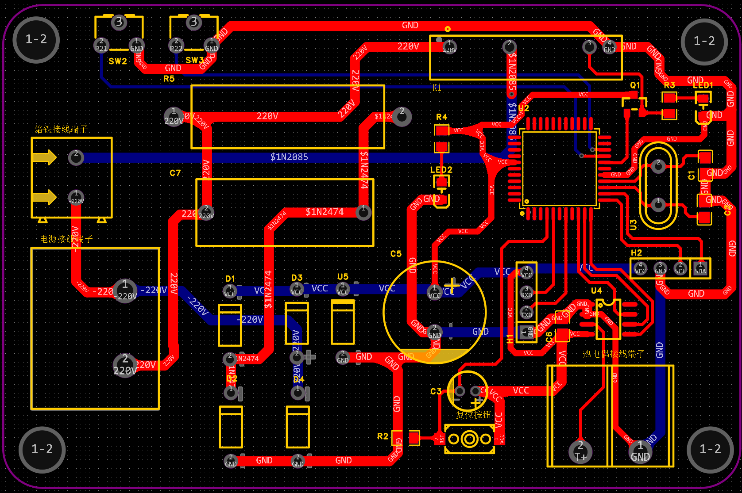Click soldering iron terminal pad 1 -220V

76,197
